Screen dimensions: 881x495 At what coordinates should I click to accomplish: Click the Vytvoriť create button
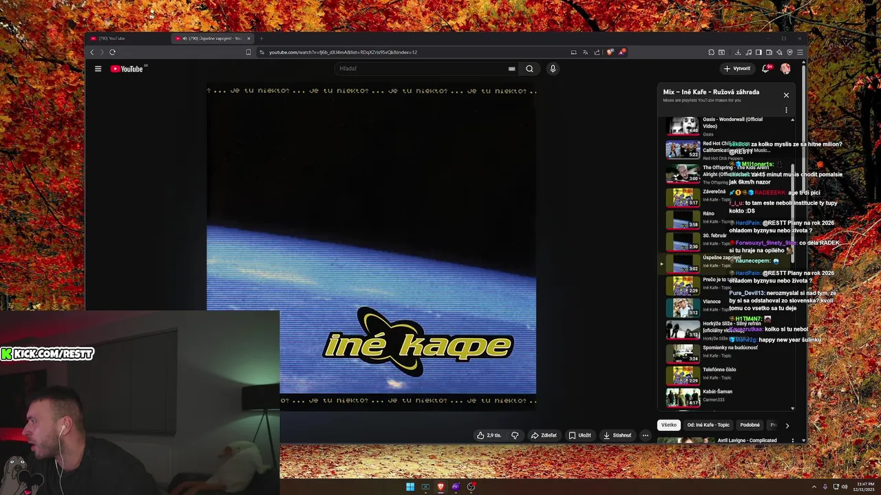tap(737, 69)
